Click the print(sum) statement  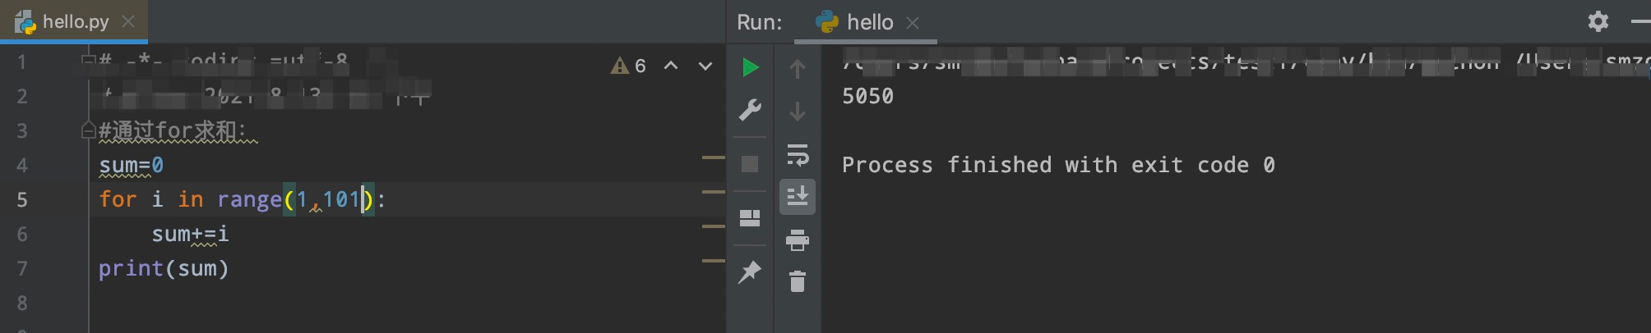[x=164, y=268]
